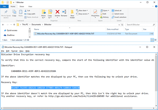Open the File tab in Explorer

tap(4, 6)
